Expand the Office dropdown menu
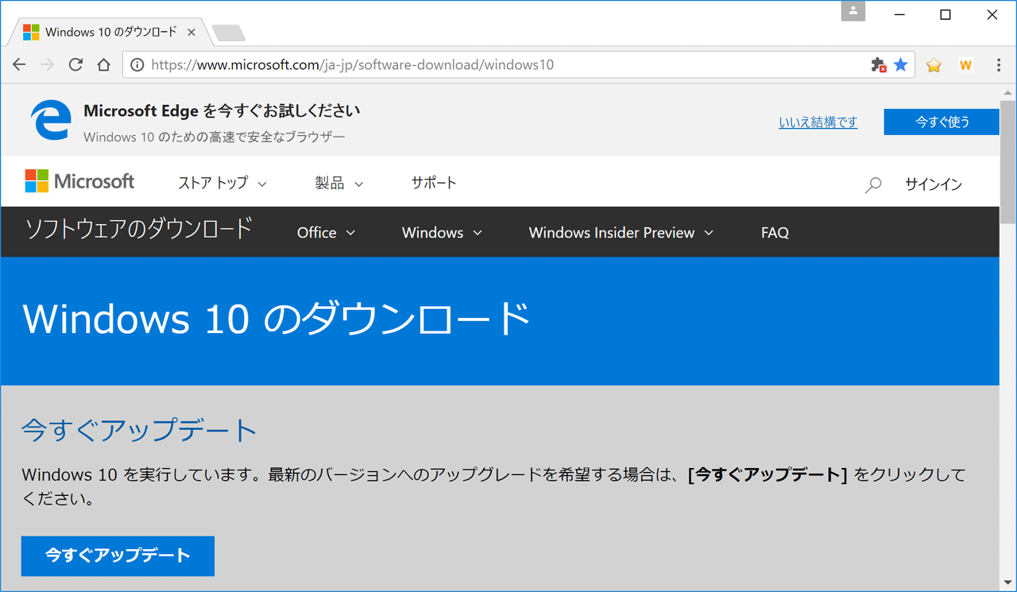The image size is (1017, 592). tap(326, 233)
